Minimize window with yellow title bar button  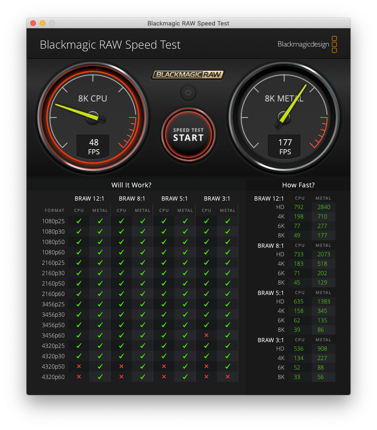coord(43,23)
